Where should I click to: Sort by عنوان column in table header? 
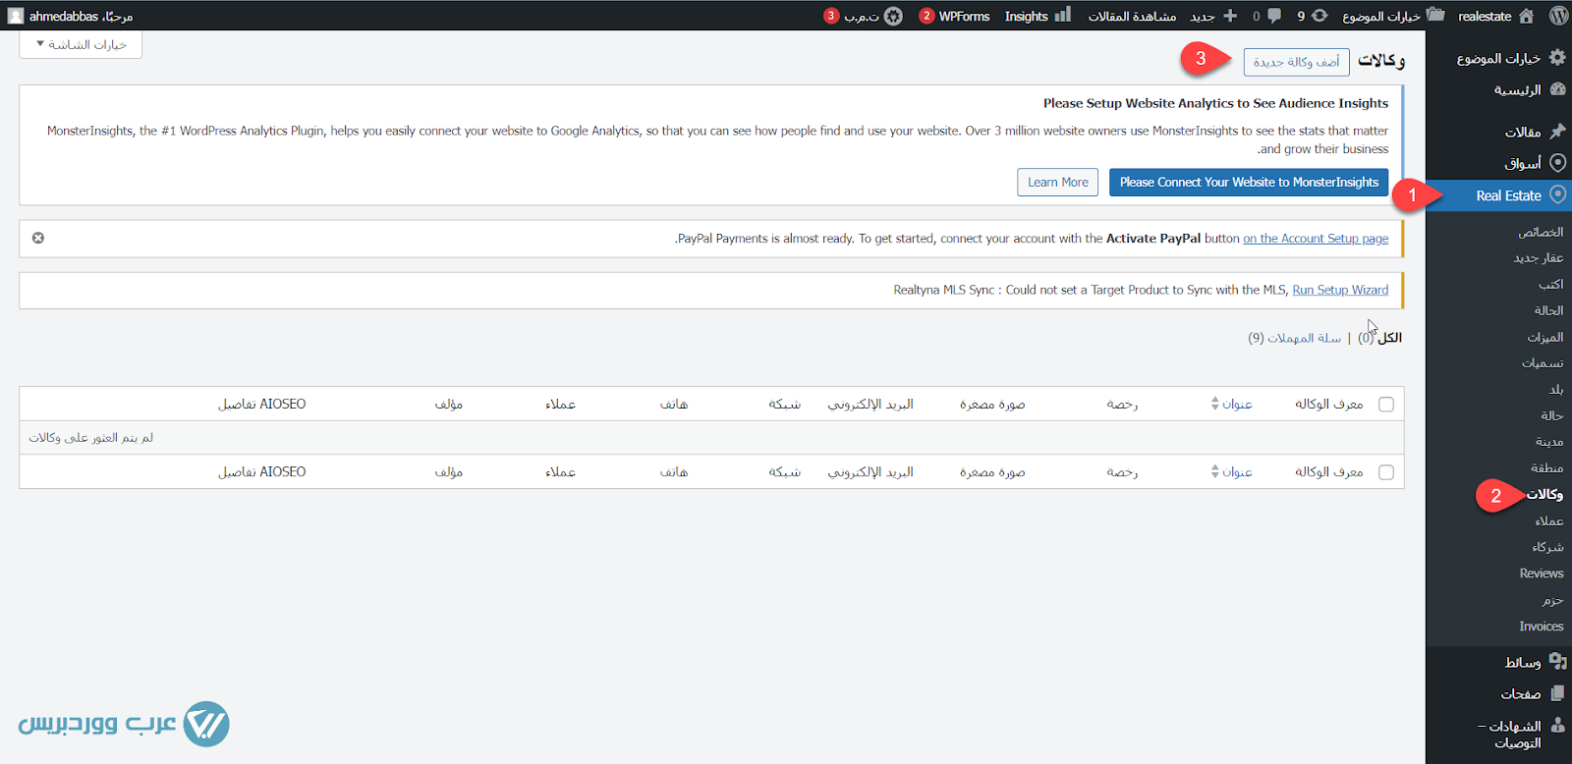[1236, 405]
